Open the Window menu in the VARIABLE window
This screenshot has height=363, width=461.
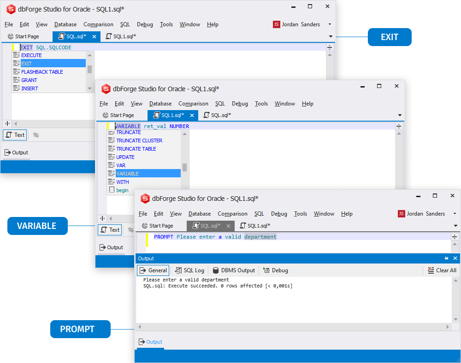(284, 104)
